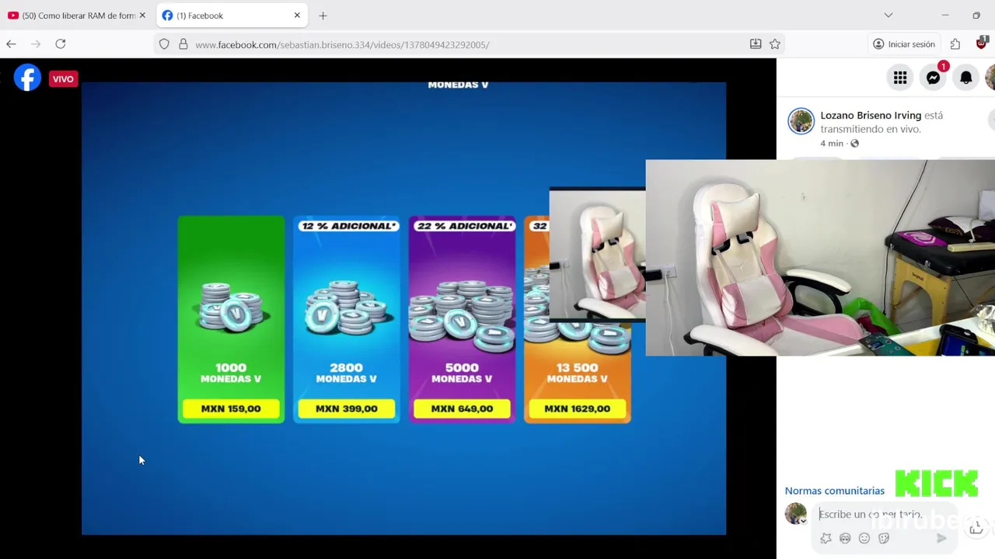Bookmark this page with the star icon
The image size is (995, 559).
pyautogui.click(x=775, y=44)
